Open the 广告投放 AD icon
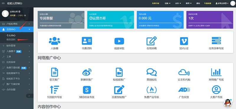 click(184, 90)
